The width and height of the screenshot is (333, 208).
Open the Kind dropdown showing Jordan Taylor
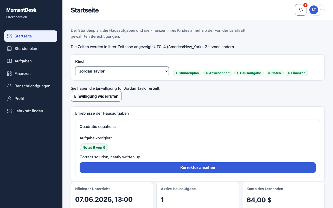(122, 71)
